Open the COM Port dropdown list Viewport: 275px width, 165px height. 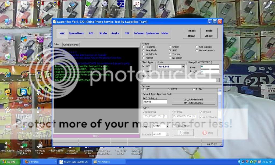tap(167, 126)
